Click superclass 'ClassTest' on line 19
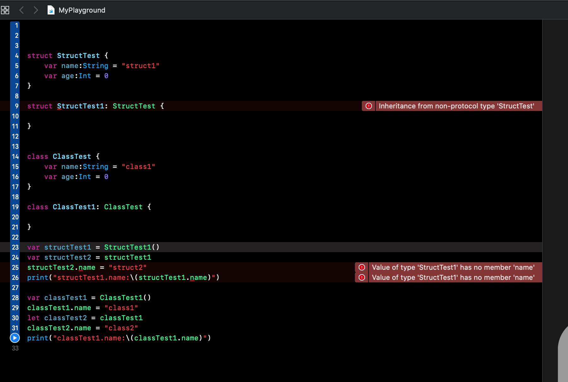 (x=123, y=207)
